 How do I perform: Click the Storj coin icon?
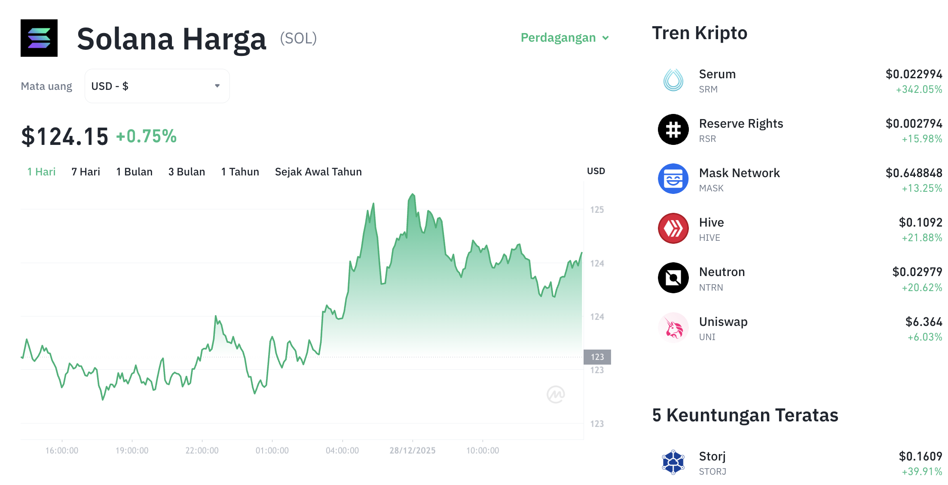coord(673,462)
